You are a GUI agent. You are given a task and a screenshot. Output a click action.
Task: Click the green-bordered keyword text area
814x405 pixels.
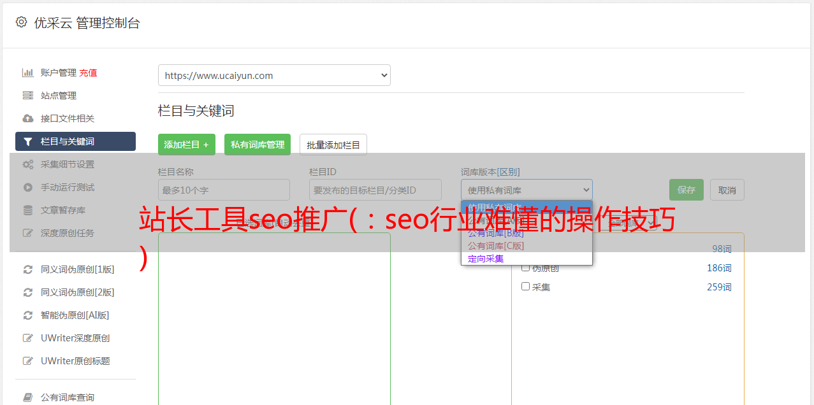tap(274, 318)
